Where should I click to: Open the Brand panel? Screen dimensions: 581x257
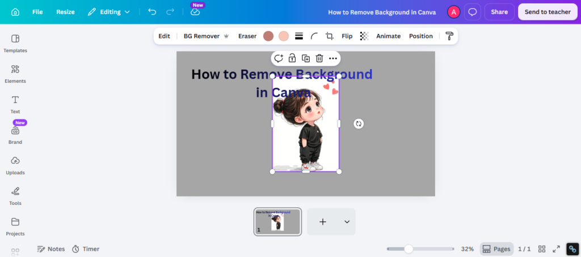15,135
